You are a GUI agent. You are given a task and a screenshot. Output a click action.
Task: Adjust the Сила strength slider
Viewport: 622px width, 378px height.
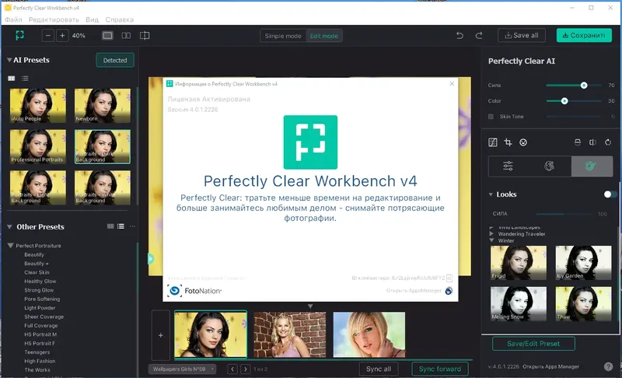tap(584, 86)
